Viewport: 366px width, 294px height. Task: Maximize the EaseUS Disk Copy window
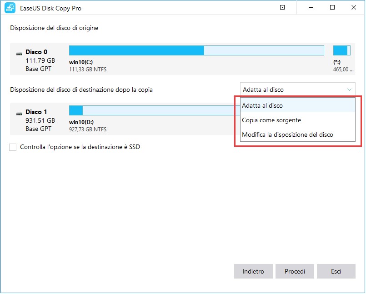click(x=332, y=8)
